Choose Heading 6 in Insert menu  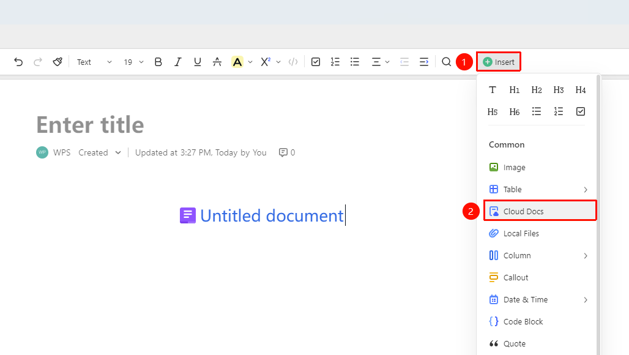pos(514,111)
